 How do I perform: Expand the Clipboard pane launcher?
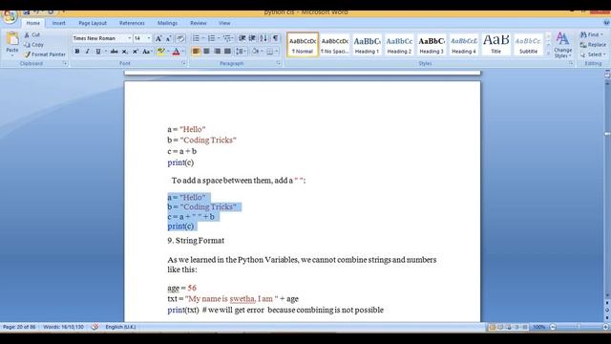[x=65, y=63]
